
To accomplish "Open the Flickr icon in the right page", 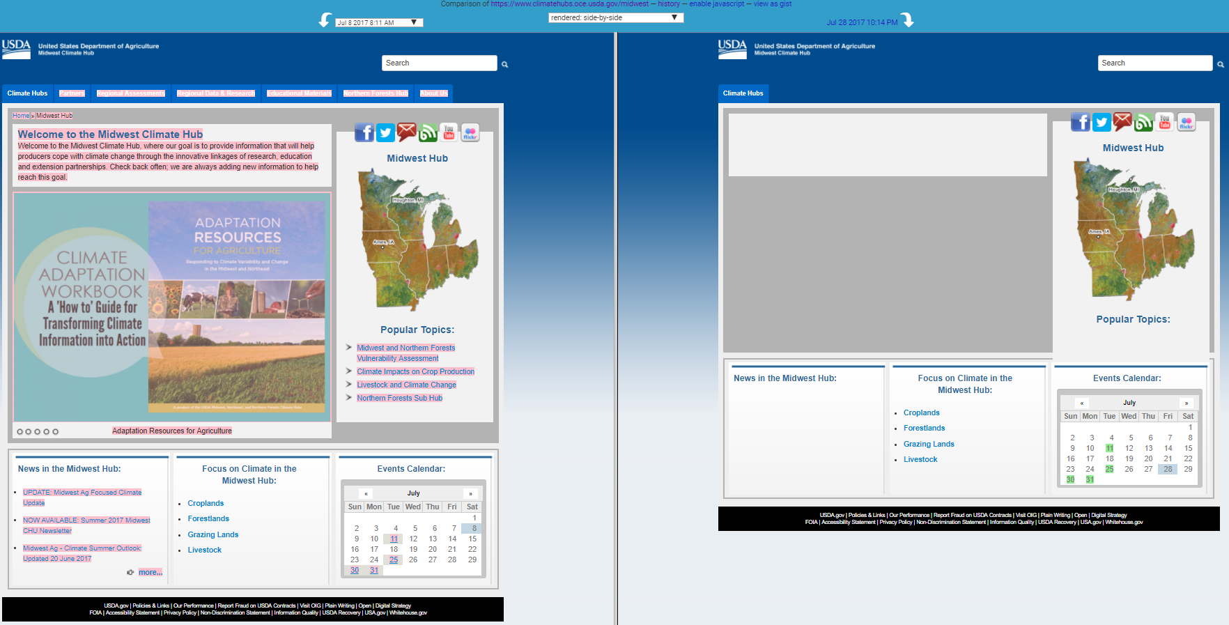I will (1187, 123).
